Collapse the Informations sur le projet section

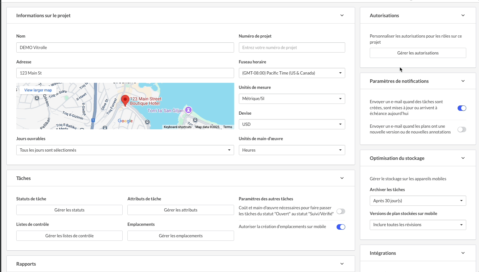342,15
